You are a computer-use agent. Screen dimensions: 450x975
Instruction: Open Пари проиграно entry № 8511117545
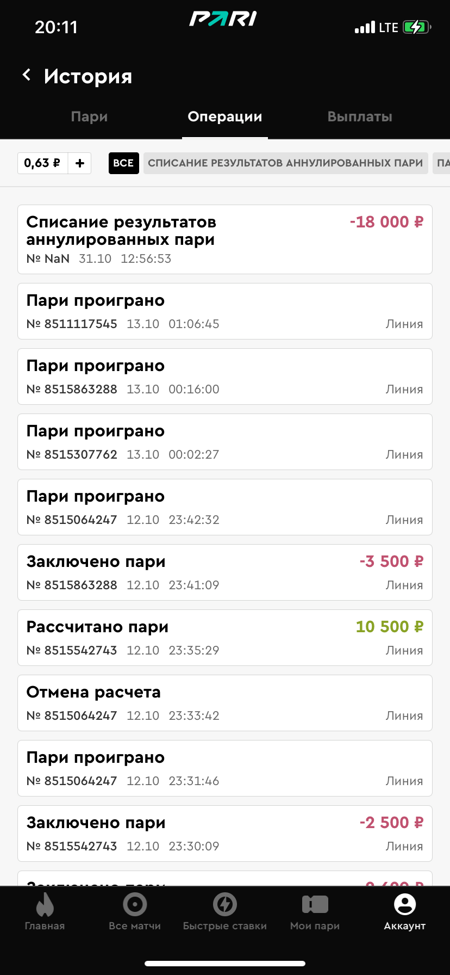click(225, 311)
